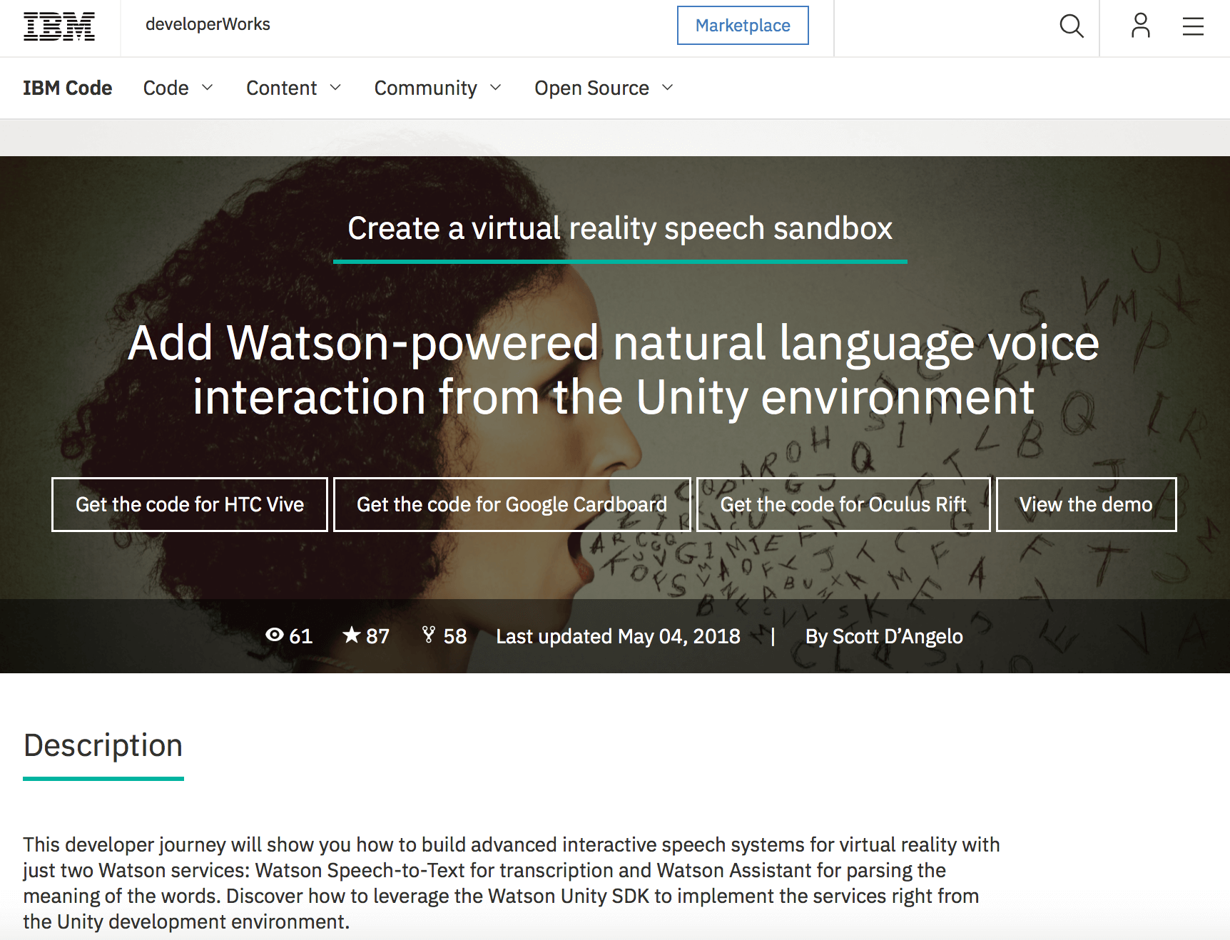Open the Community menu item
The width and height of the screenshot is (1230, 940).
coord(426,88)
